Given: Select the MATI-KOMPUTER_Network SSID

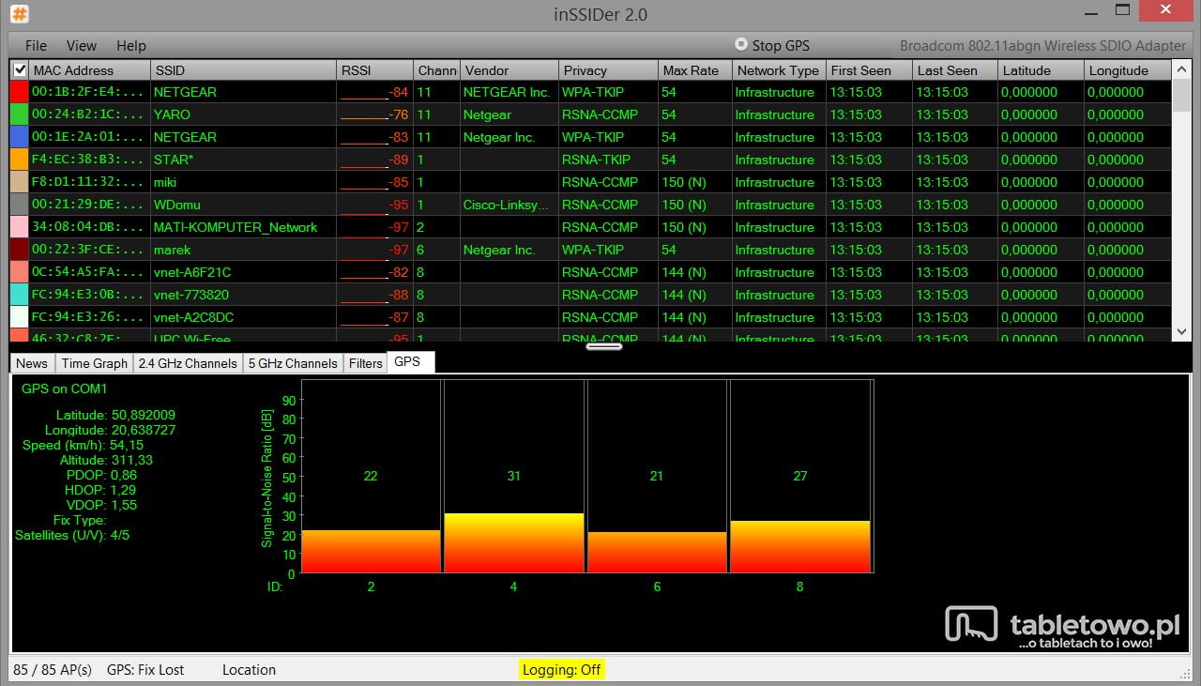Looking at the screenshot, I should [x=236, y=227].
